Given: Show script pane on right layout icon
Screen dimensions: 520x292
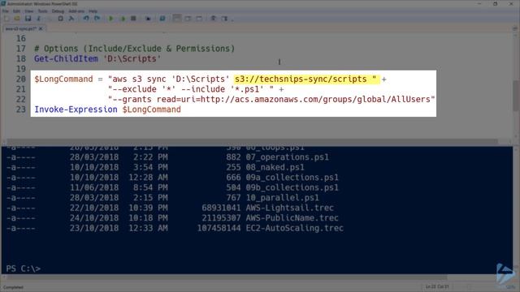Looking at the screenshot, I should (188, 19).
